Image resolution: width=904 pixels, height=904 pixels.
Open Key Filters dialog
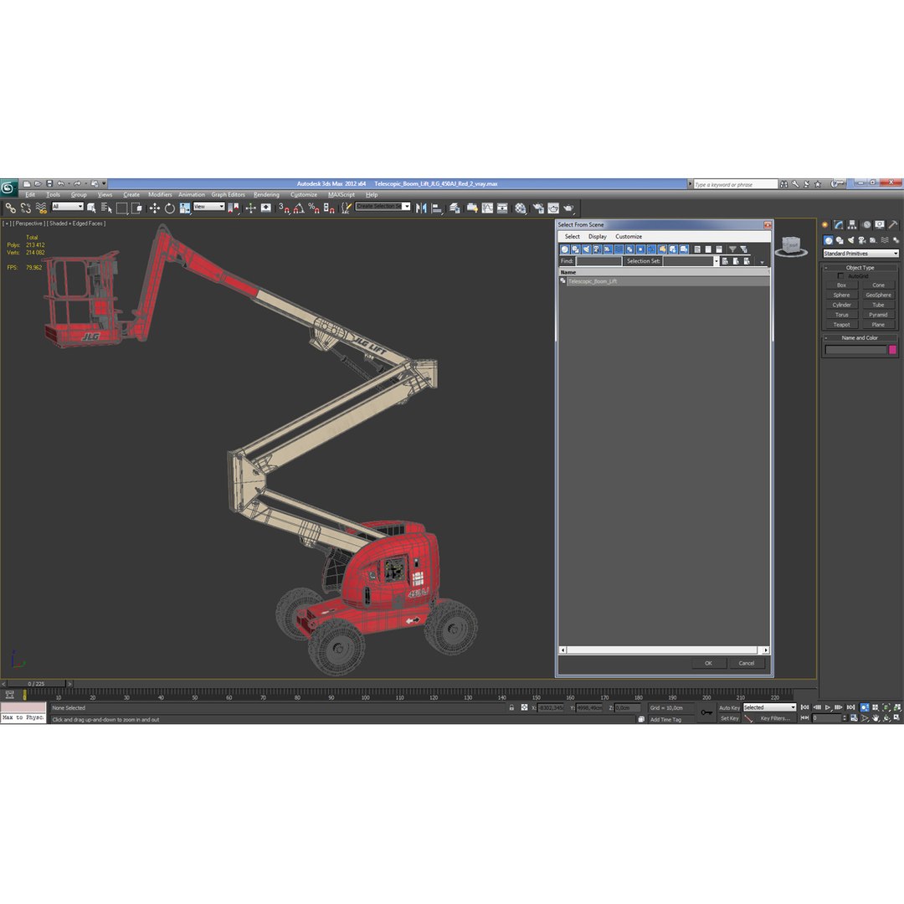click(x=774, y=718)
